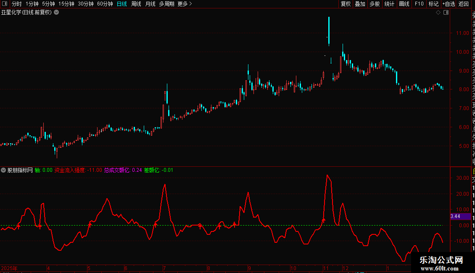
Task: Toggle the right side panel icon
Action: [446, 13]
